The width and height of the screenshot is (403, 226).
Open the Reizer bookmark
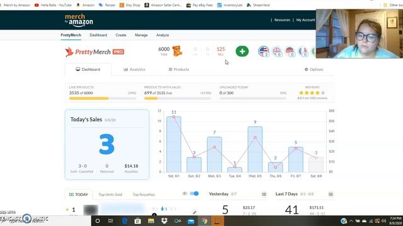coord(107,5)
